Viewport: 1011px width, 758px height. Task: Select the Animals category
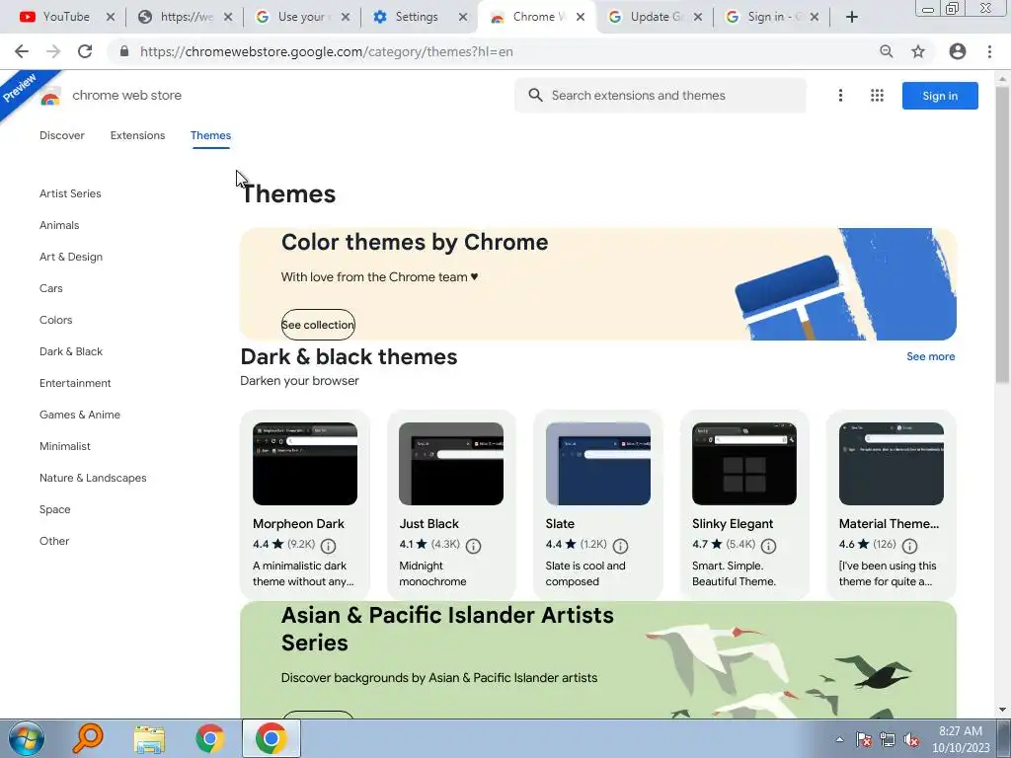59,225
